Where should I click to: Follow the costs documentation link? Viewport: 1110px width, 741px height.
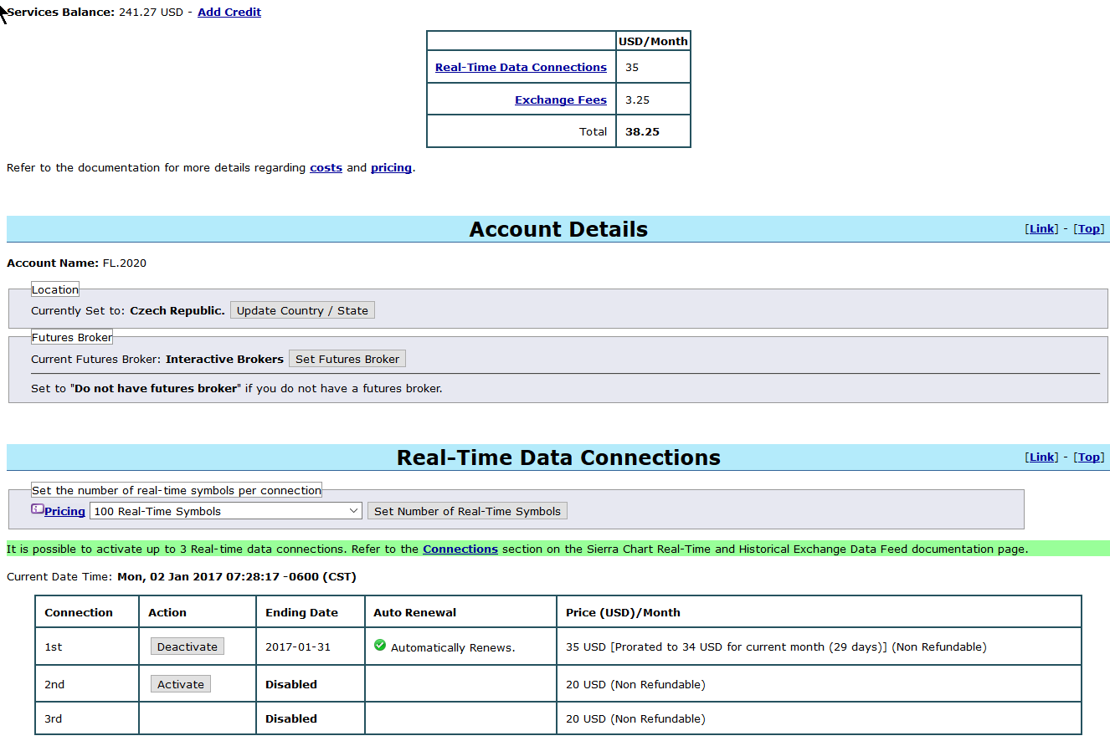click(326, 168)
